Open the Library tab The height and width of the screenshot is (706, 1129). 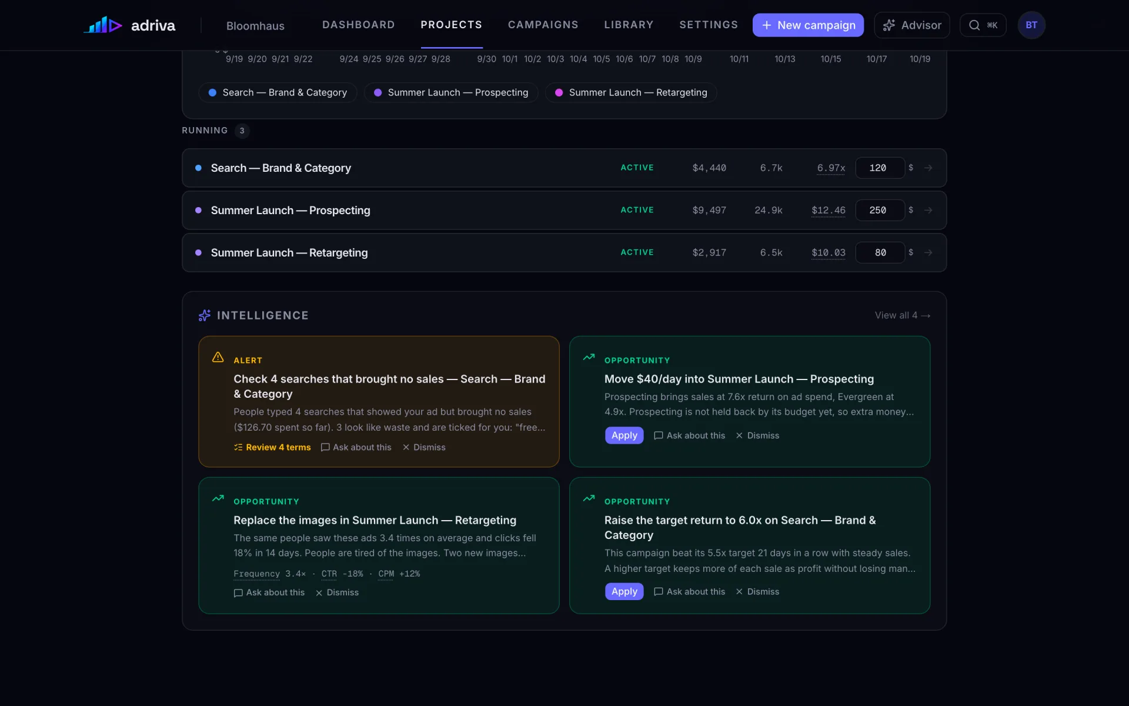point(629,25)
